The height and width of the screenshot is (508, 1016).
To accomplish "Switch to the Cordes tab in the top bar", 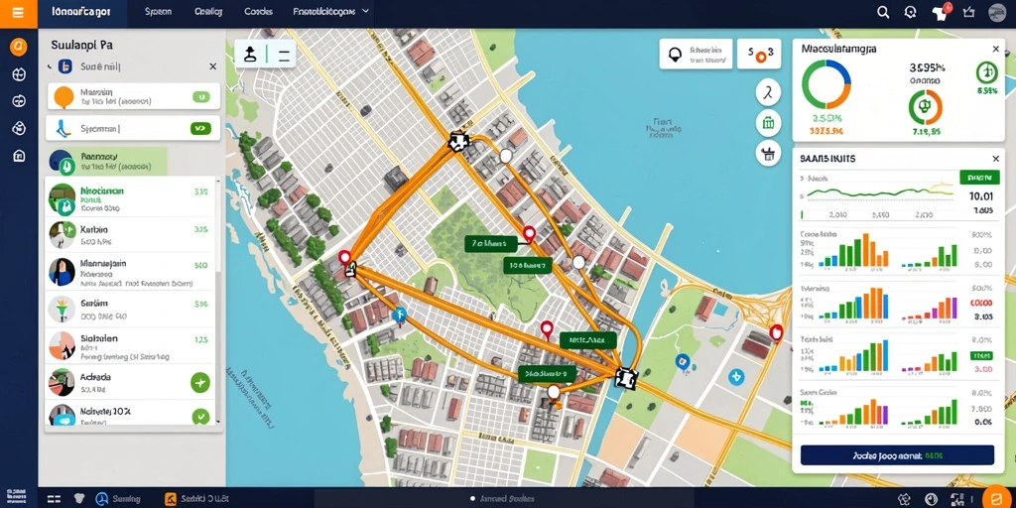I will pyautogui.click(x=258, y=12).
